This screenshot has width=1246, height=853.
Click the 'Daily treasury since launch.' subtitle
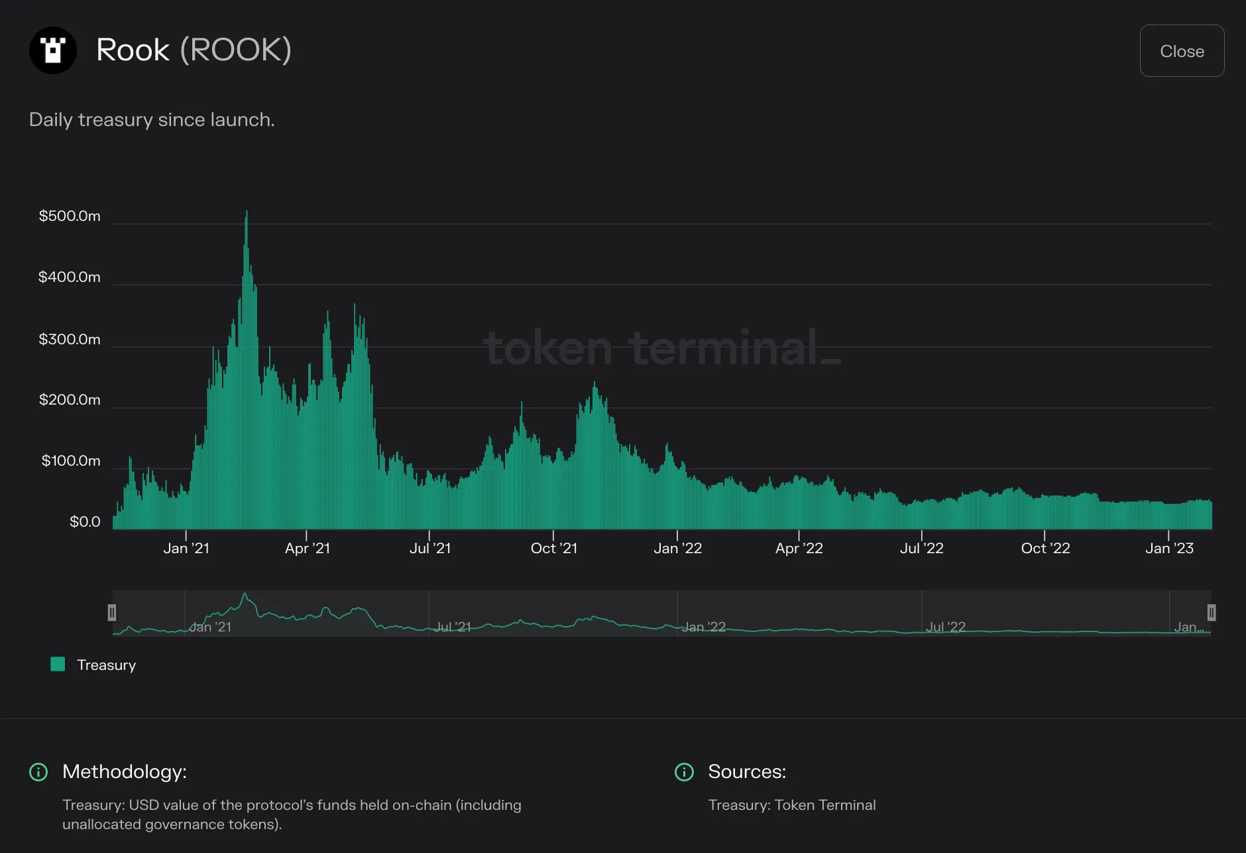tap(152, 120)
